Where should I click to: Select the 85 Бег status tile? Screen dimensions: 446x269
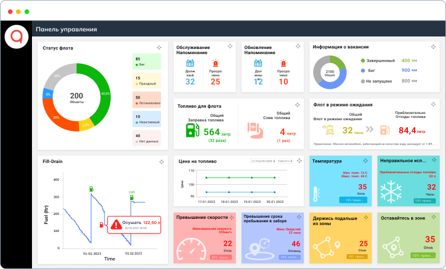(147, 62)
